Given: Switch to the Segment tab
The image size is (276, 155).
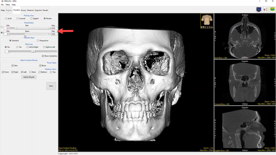Looking at the screenshot, I should coord(38,10).
